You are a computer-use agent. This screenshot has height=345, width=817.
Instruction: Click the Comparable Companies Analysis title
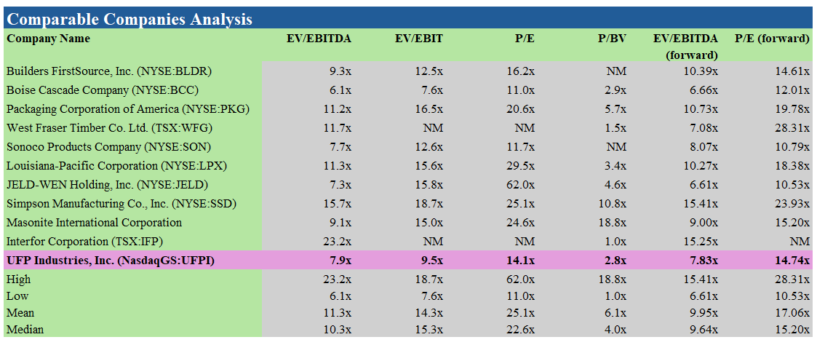coord(129,19)
